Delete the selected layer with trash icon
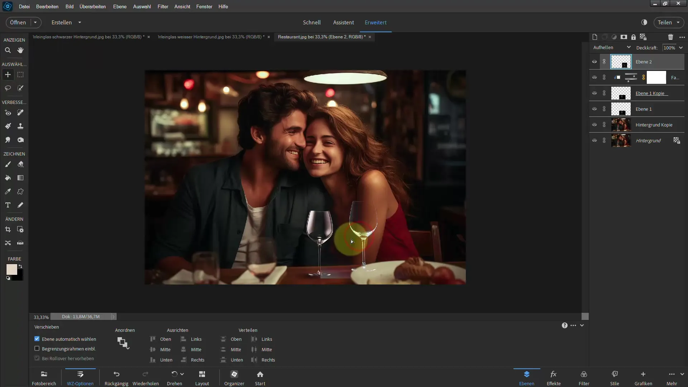This screenshot has width=688, height=387. [670, 37]
